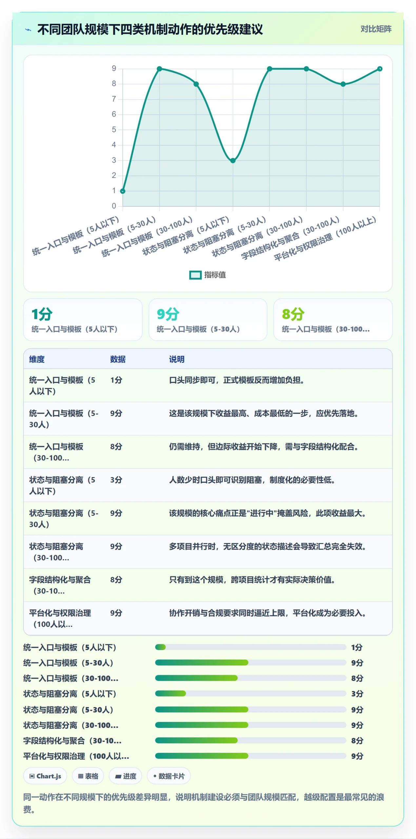The image size is (416, 839).
Task: Click progress bar for 统一入口与模板(5-30人)
Action: 250,663
